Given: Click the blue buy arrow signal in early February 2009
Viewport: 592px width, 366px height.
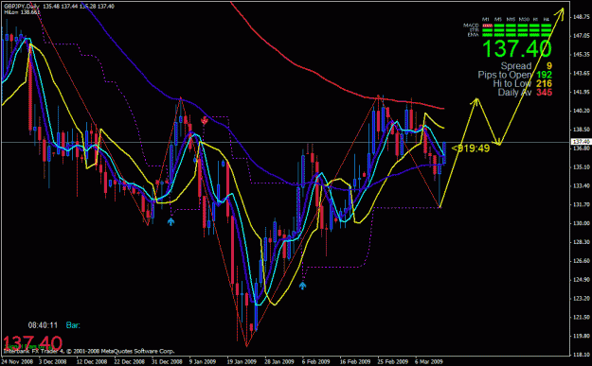Looking at the screenshot, I should tap(303, 286).
